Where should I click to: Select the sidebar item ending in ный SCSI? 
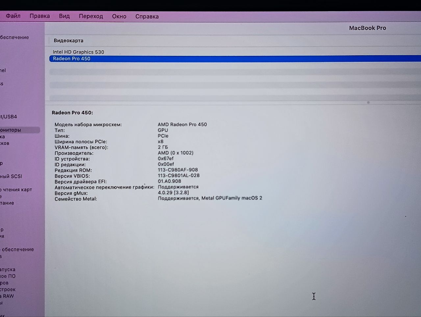(11, 176)
